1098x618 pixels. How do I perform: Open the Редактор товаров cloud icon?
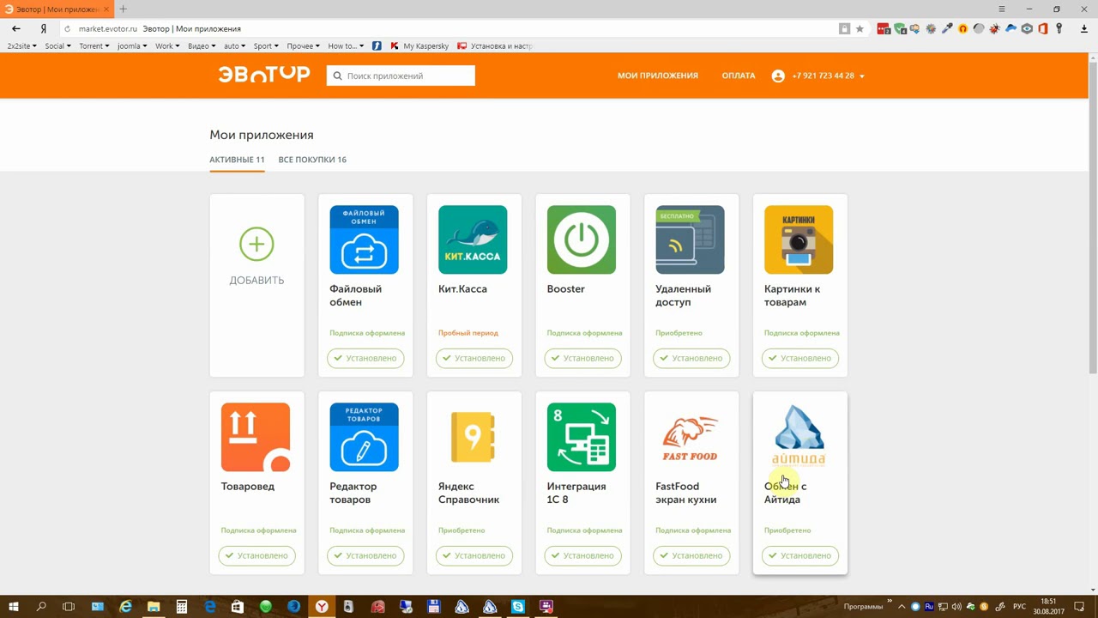pos(364,437)
